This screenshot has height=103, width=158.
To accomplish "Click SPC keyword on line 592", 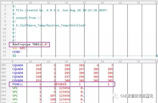I will [15, 92].
